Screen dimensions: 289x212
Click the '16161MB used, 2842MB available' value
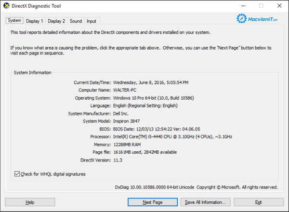pos(145,152)
